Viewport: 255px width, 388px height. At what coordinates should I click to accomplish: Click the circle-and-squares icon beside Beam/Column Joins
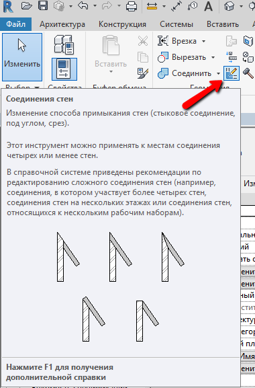click(x=248, y=57)
